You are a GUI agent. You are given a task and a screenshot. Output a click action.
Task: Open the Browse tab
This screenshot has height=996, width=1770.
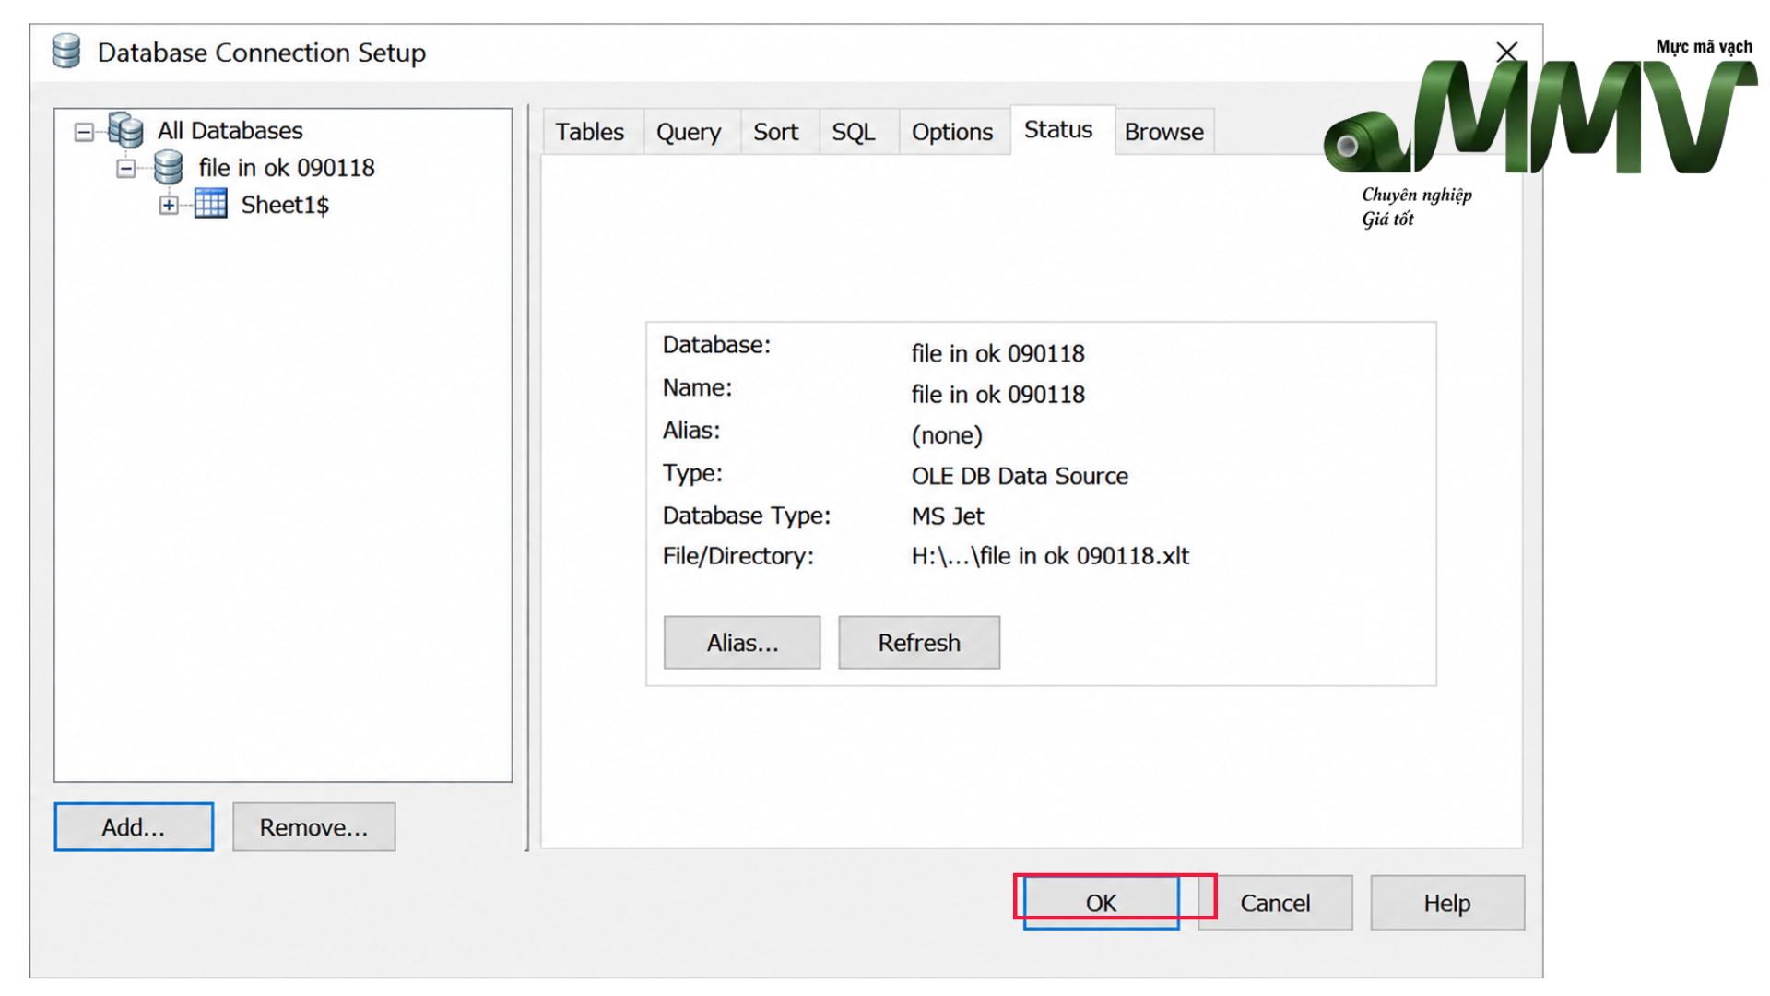click(1163, 132)
